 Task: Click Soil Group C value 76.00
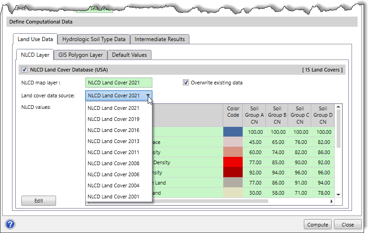(300, 142)
